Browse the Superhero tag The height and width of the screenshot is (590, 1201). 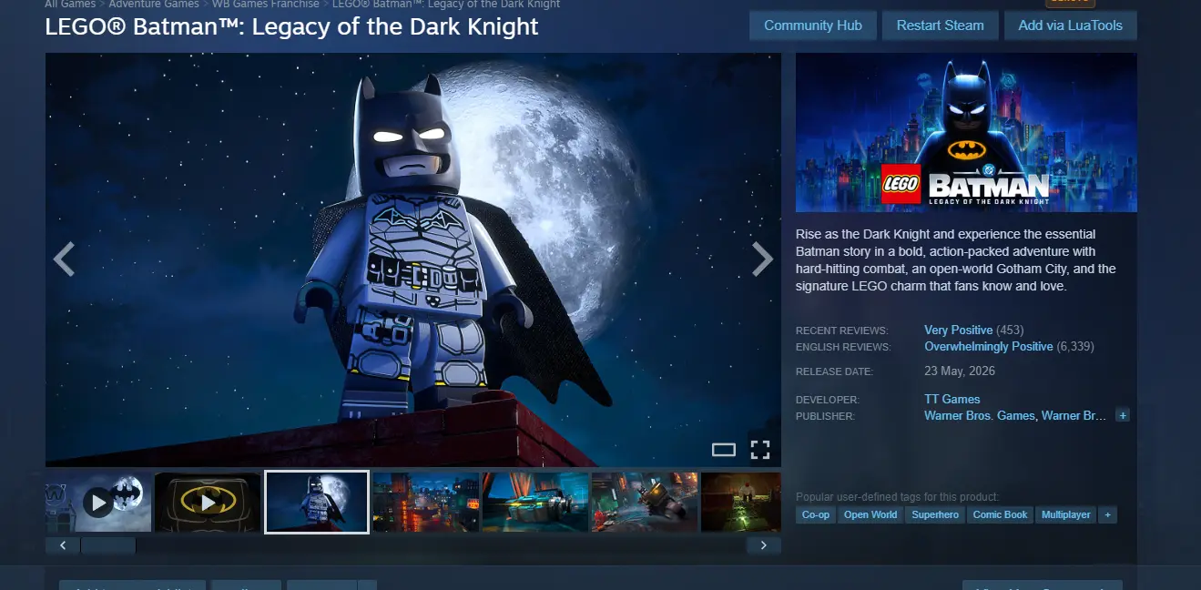935,514
